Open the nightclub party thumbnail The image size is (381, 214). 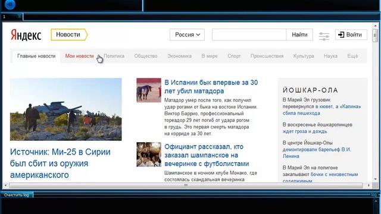coord(149,155)
